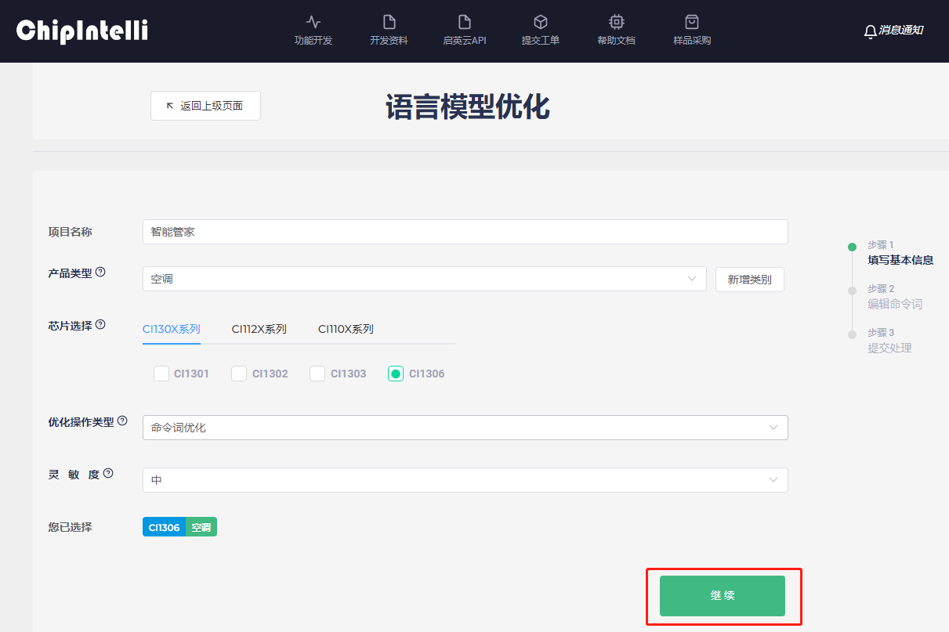Open the 优化操作类型 dropdown
The image size is (949, 632).
click(465, 428)
